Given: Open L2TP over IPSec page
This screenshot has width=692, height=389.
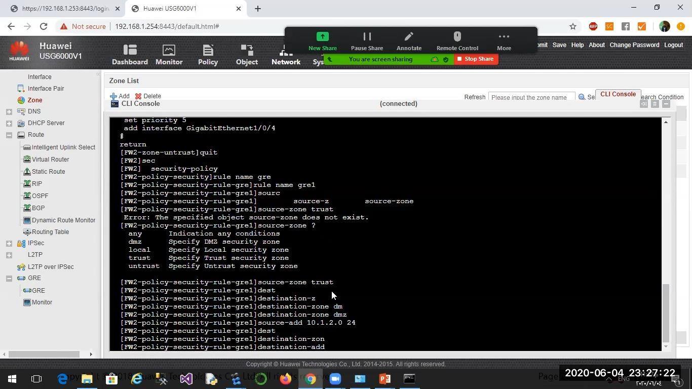Looking at the screenshot, I should 51,267.
